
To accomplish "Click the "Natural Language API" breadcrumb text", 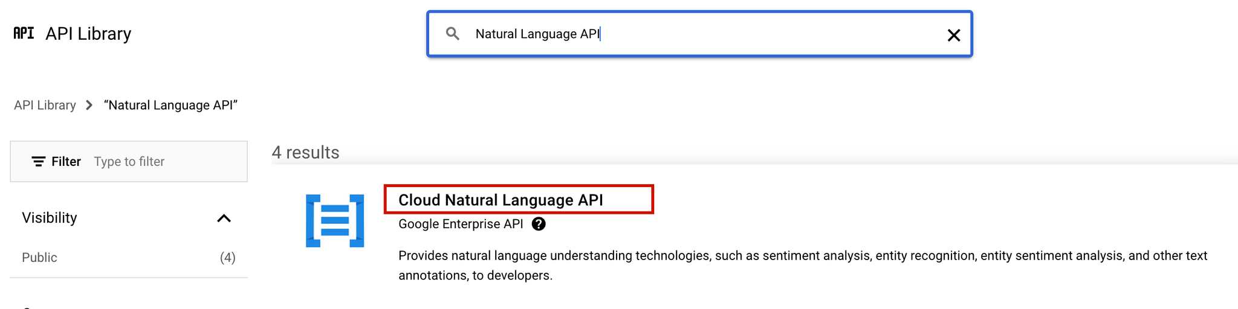I will tap(171, 105).
